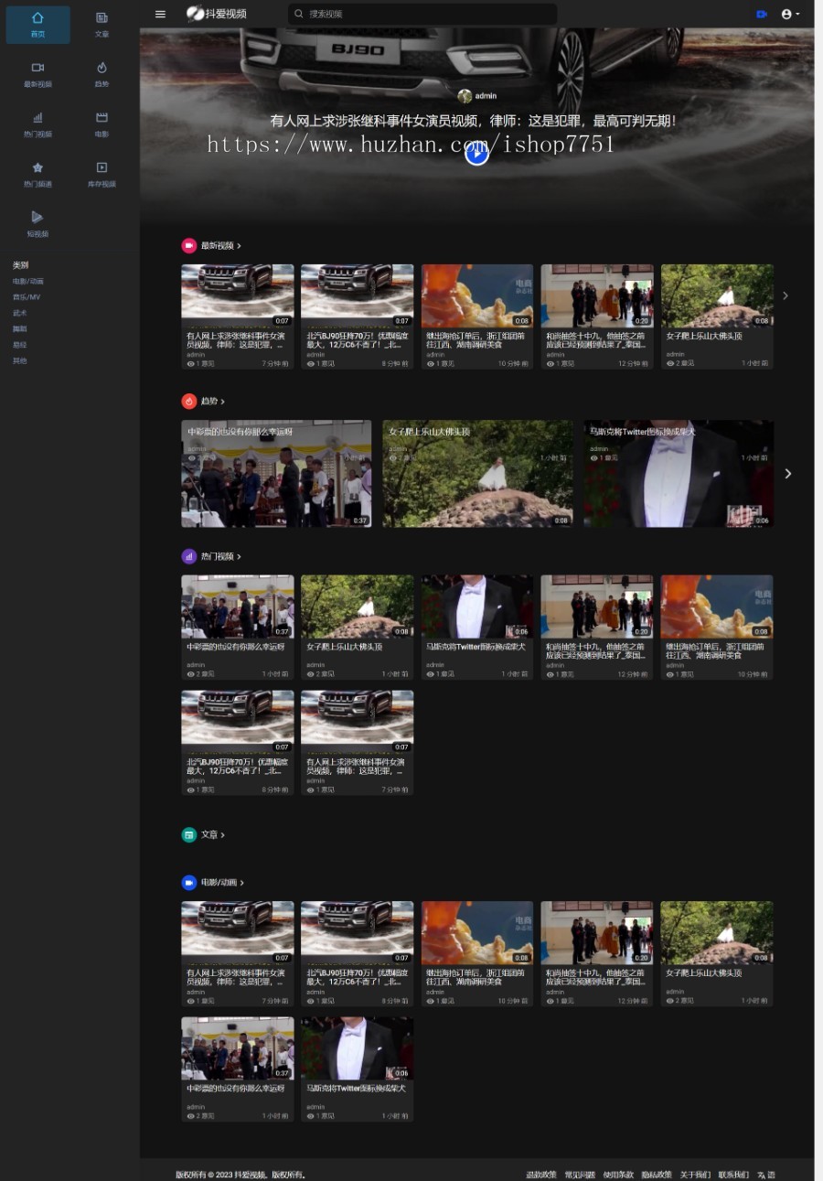Click the pink 最新视频 section icon
The height and width of the screenshot is (1181, 823).
[x=188, y=245]
